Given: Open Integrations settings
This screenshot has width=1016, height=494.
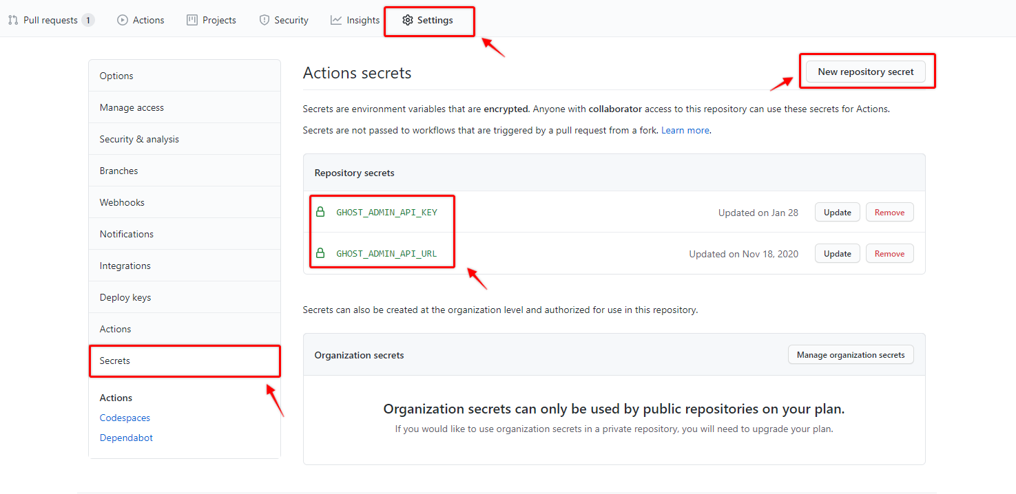Looking at the screenshot, I should pos(185,266).
